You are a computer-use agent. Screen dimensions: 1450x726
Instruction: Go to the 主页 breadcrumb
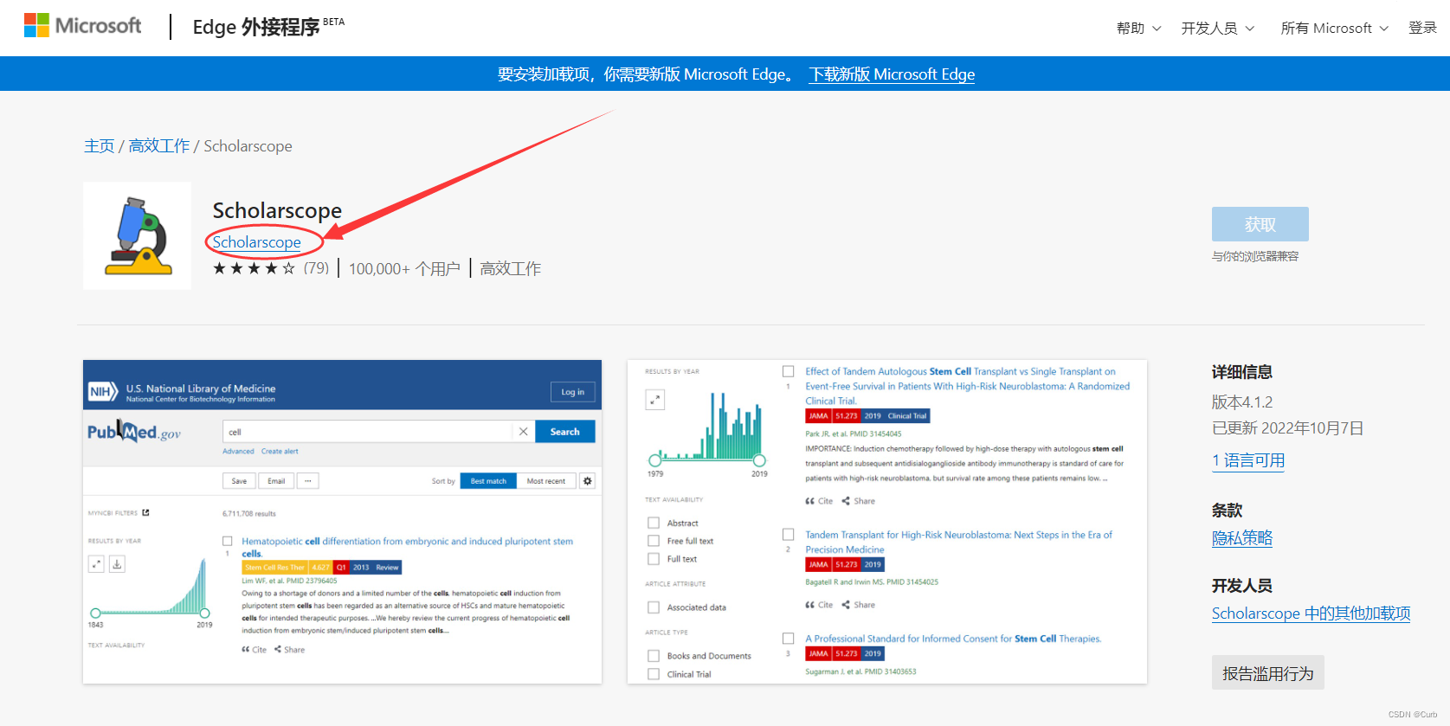pyautogui.click(x=99, y=146)
